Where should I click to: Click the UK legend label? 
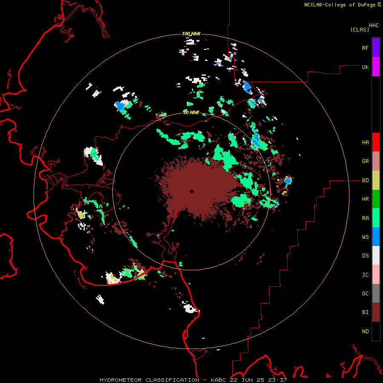tap(365, 67)
